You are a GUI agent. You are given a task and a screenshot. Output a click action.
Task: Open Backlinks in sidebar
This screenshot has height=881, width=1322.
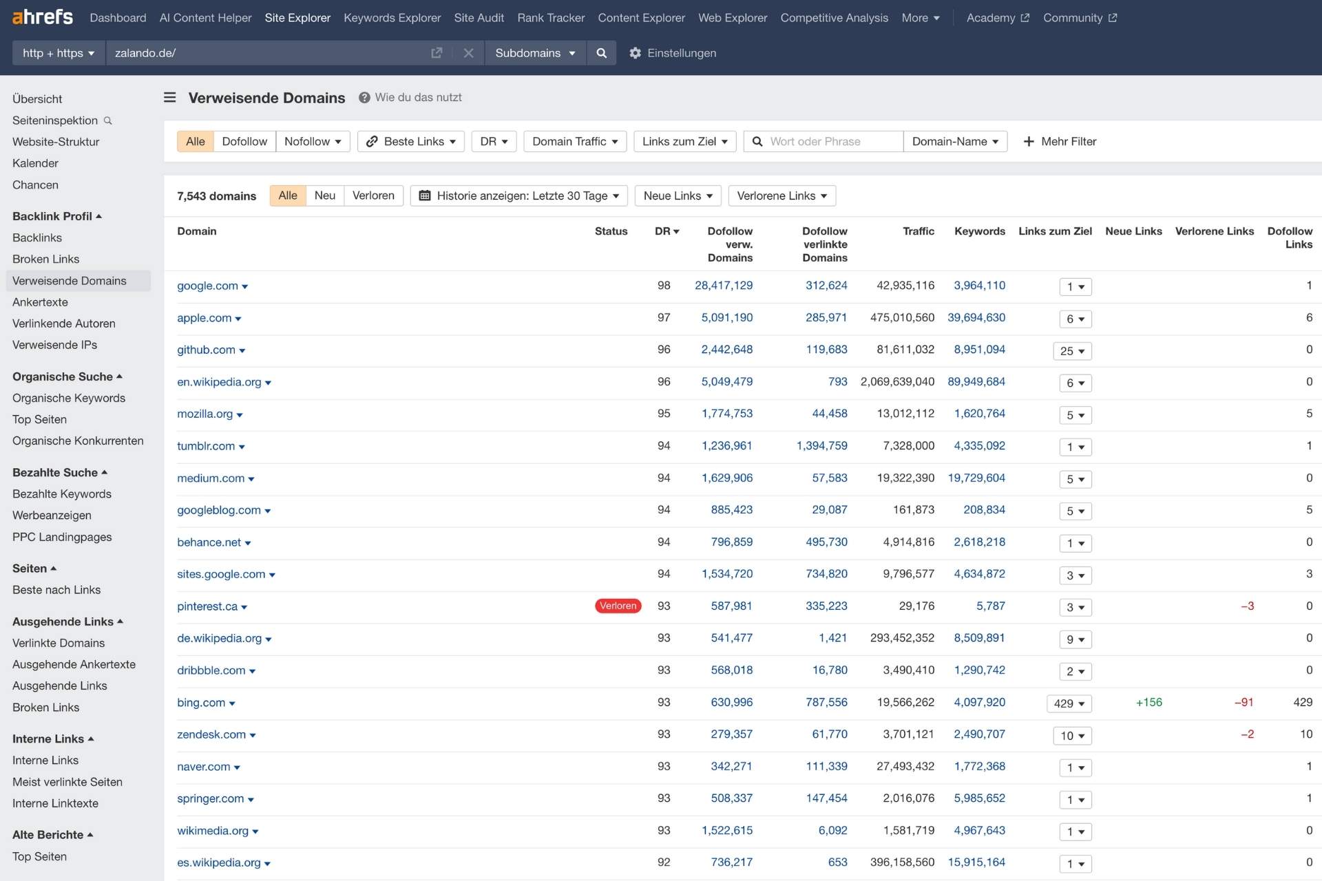[37, 237]
